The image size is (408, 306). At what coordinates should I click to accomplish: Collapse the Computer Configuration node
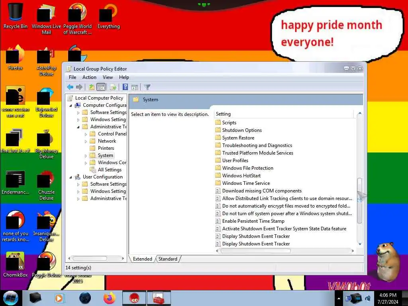coord(71,106)
